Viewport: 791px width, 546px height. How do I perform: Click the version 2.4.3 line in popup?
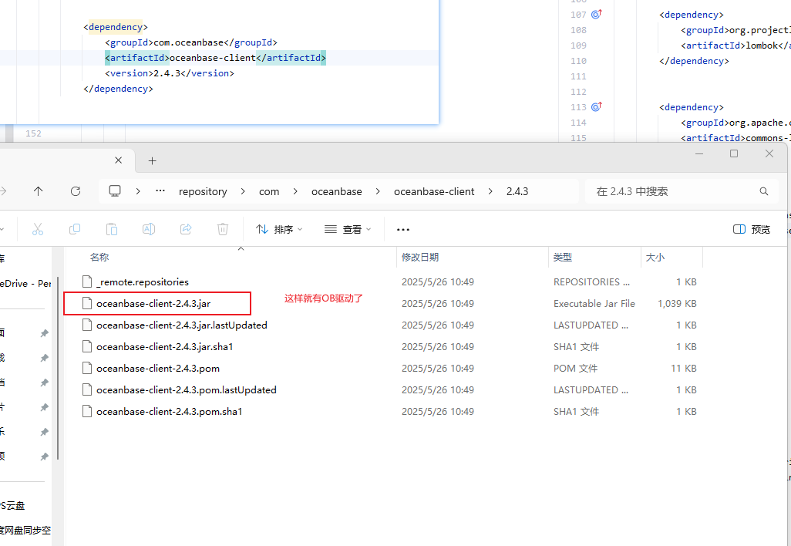(170, 73)
